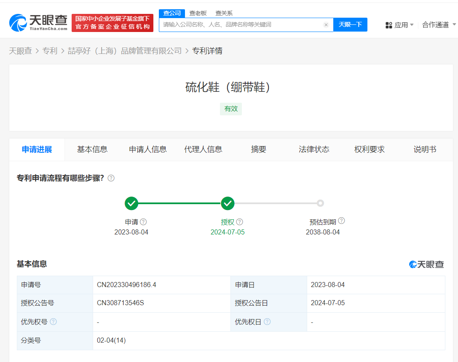This screenshot has height=362, width=458.
Task: Expand the 应用 dropdown arrow
Action: tap(412, 25)
